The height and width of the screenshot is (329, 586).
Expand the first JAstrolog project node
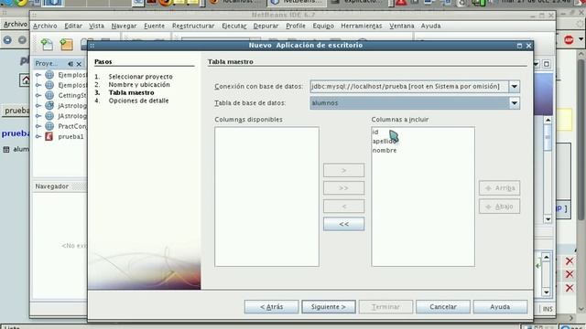pos(38,106)
